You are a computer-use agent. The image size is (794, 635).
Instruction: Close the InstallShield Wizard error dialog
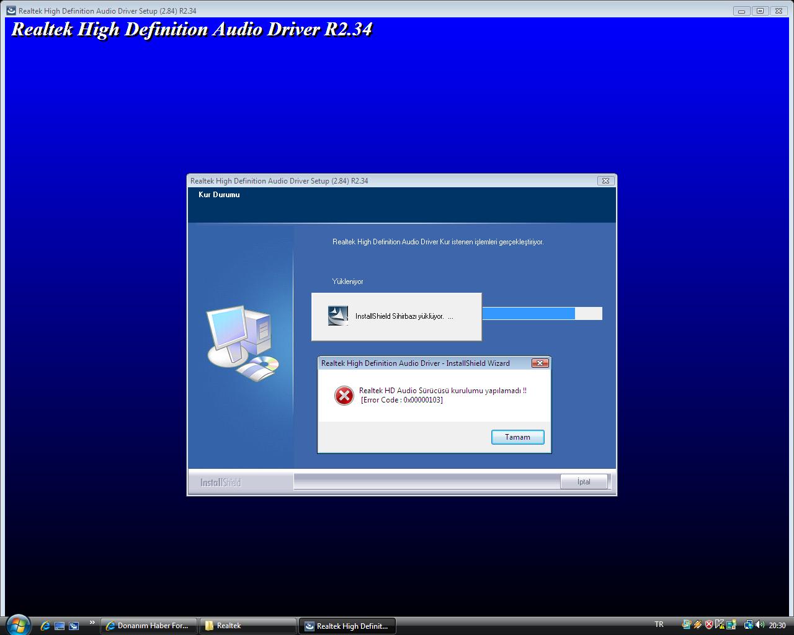pyautogui.click(x=540, y=363)
